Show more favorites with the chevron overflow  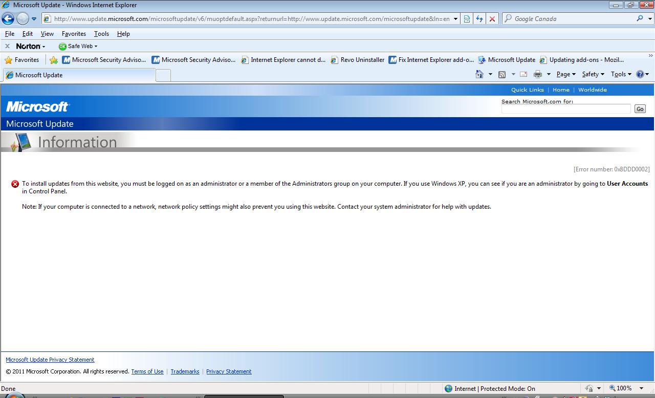[650, 56]
